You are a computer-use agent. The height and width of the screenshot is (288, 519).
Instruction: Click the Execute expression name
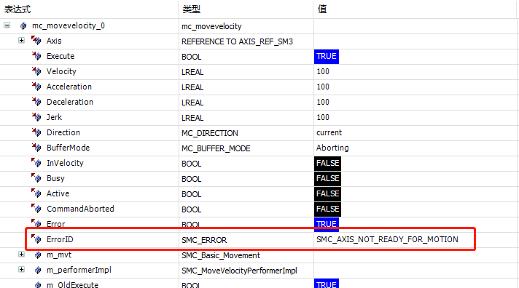pyautogui.click(x=61, y=56)
